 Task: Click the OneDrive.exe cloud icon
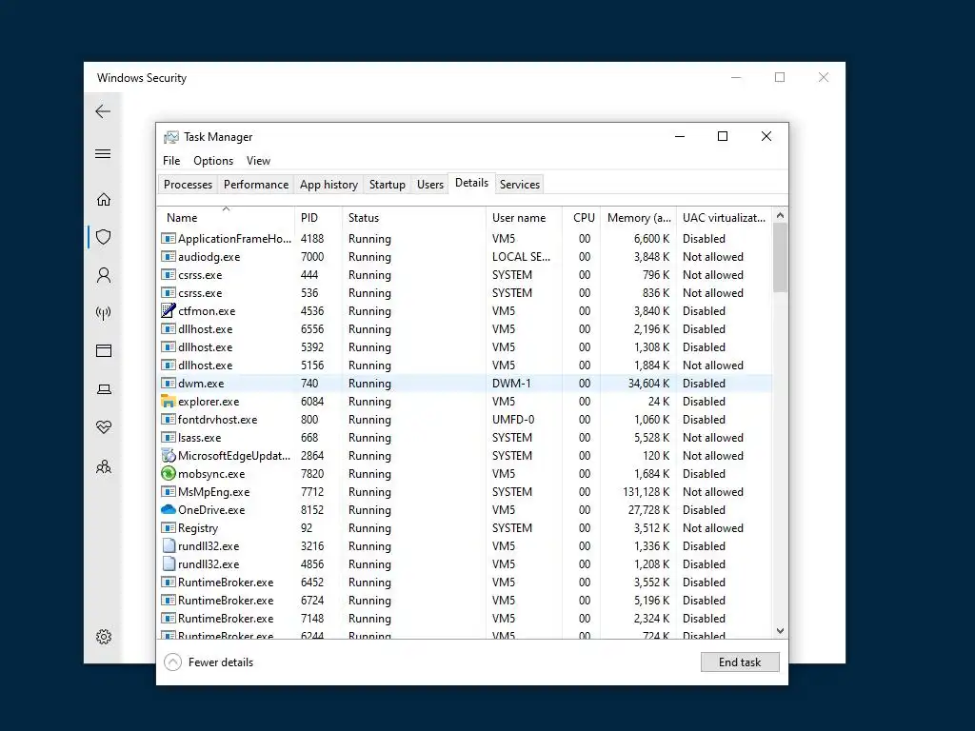pos(168,509)
